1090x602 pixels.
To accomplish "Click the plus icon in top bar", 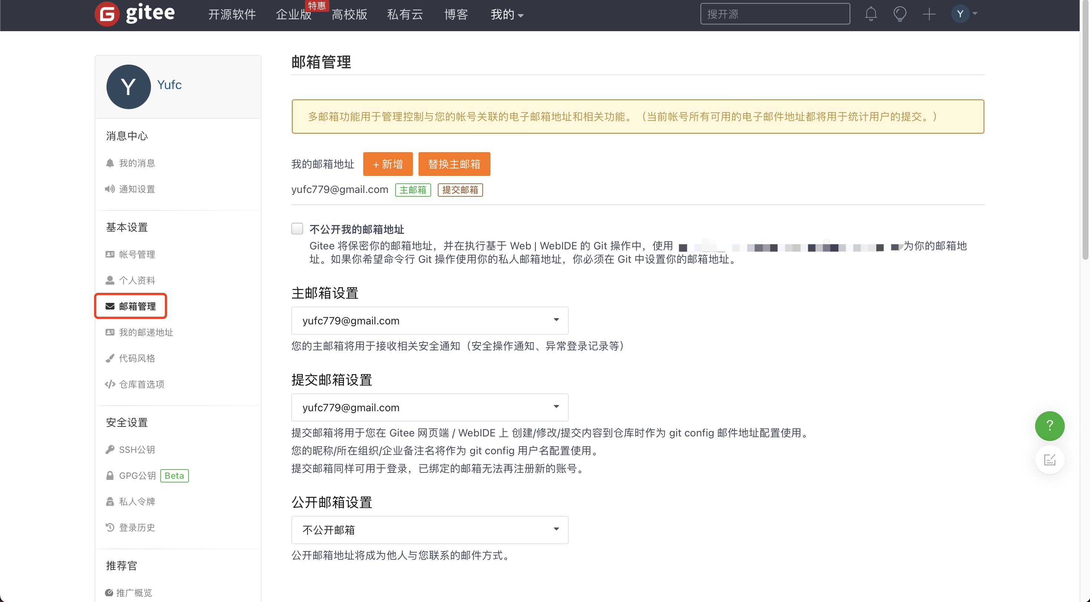I will point(929,14).
